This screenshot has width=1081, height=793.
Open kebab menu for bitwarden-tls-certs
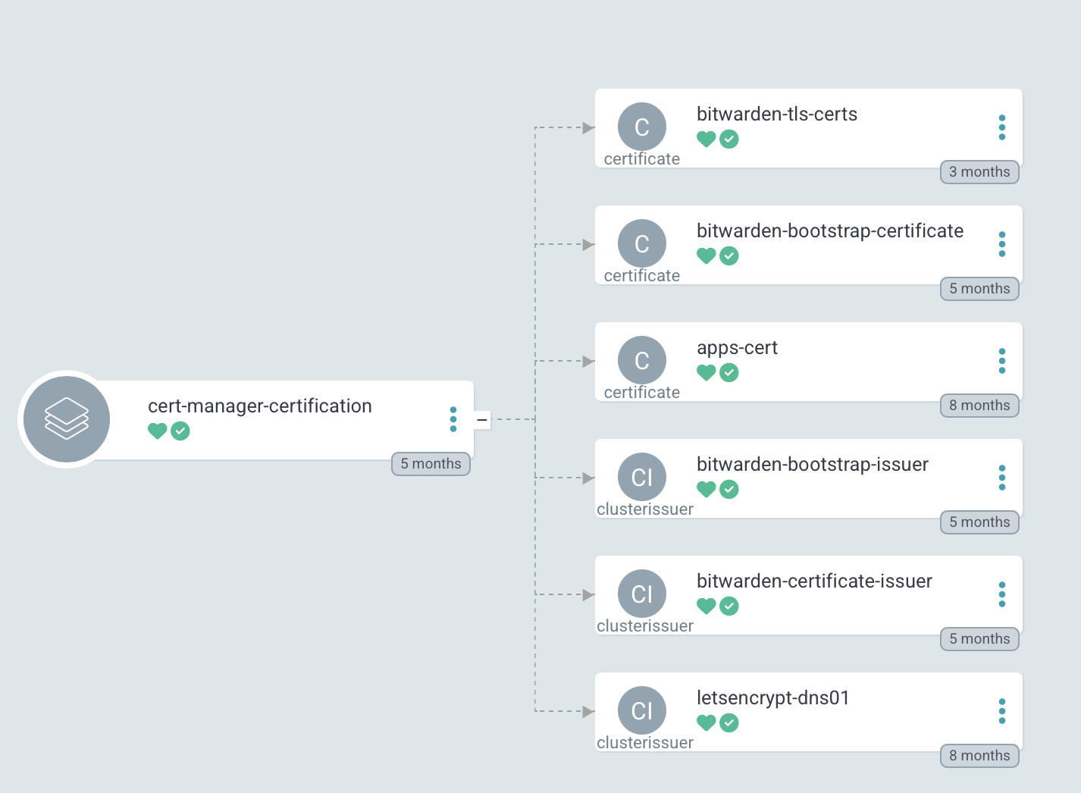tap(1001, 127)
